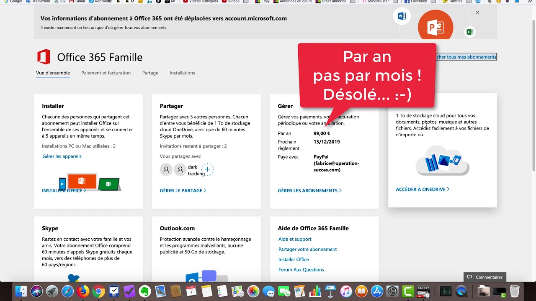Click the Skype card heading
Viewport: 536px width, 301px height.
[x=50, y=228]
